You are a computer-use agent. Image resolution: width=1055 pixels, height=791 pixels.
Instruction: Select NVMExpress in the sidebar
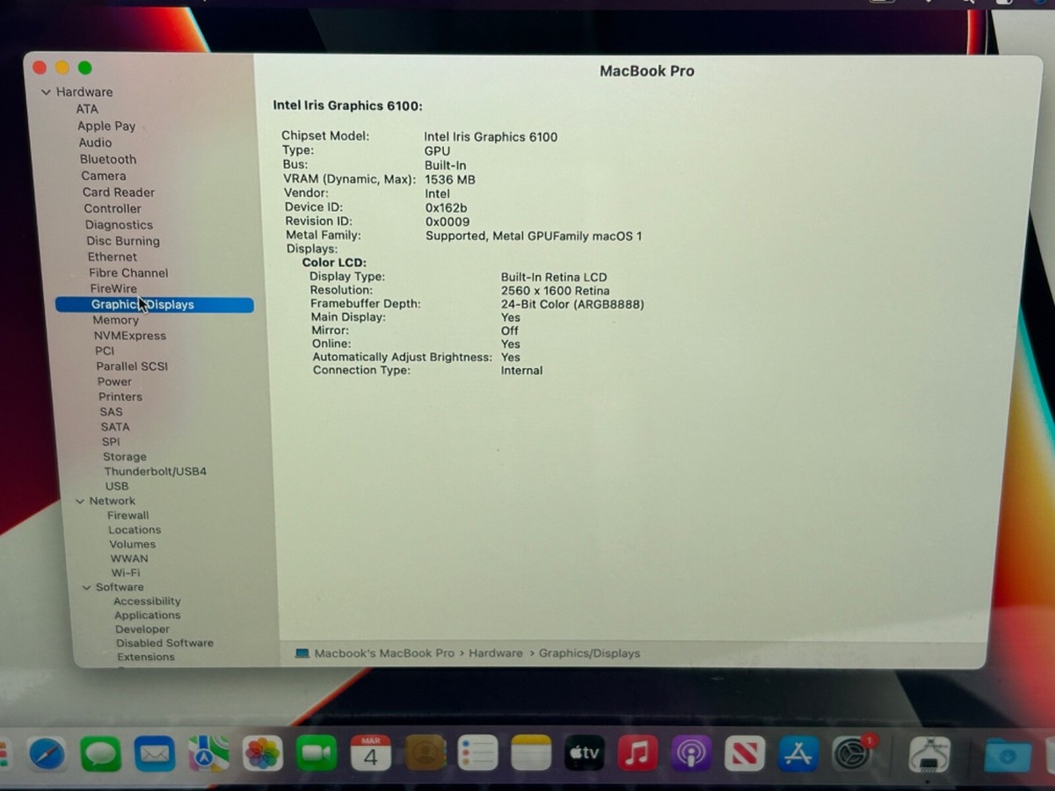[x=130, y=336]
